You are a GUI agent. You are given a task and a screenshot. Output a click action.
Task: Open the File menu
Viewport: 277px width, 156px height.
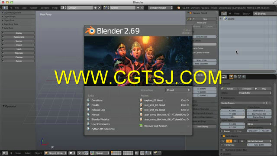click(17, 8)
